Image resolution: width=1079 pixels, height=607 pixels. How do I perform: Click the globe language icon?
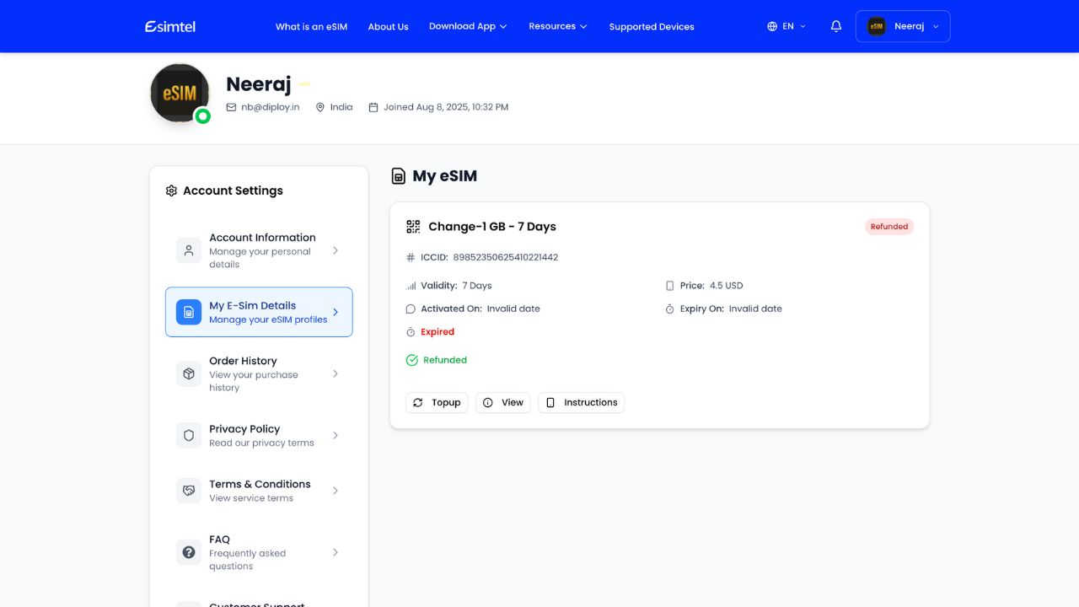(772, 26)
